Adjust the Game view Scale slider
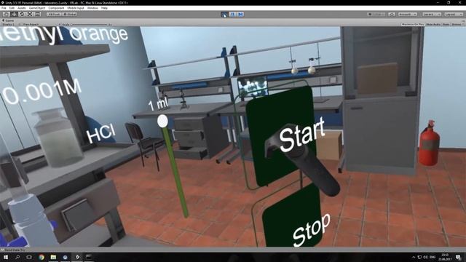This screenshot has width=466, height=262. 89,24
